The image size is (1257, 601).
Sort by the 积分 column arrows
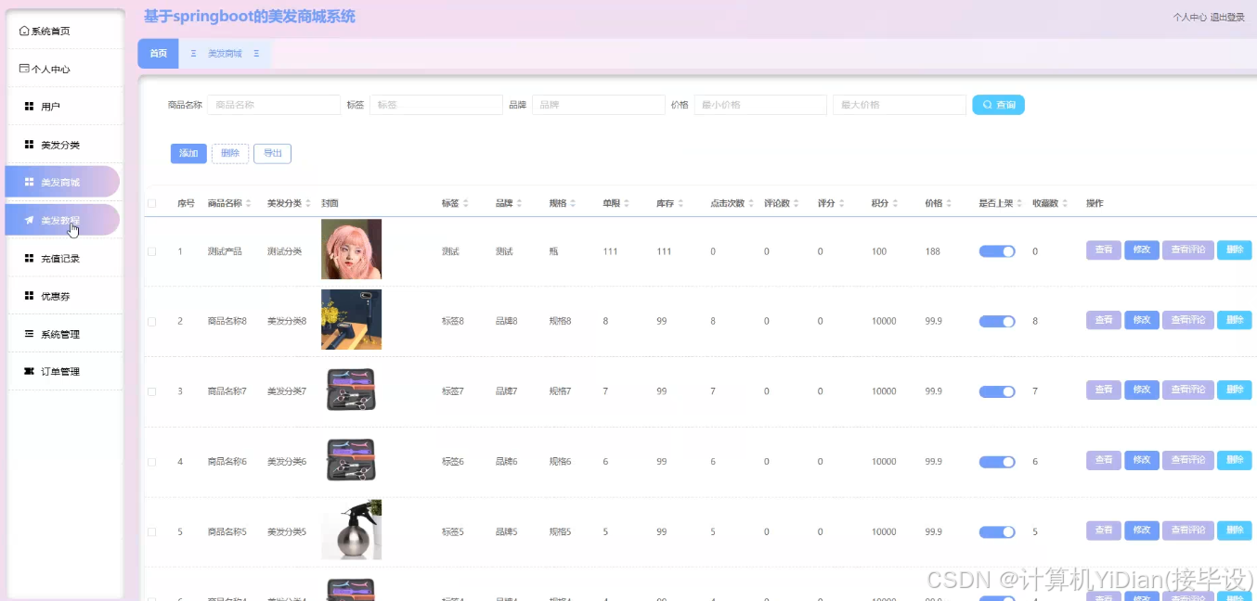point(895,203)
